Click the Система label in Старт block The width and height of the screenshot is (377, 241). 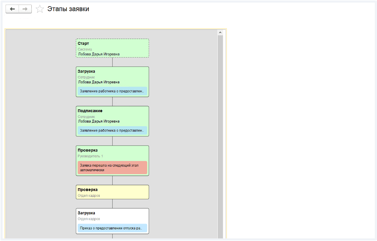coord(85,49)
